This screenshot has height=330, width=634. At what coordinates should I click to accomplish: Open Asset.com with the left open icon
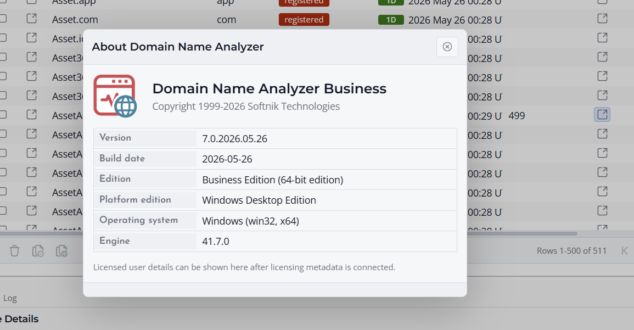pyautogui.click(x=31, y=19)
